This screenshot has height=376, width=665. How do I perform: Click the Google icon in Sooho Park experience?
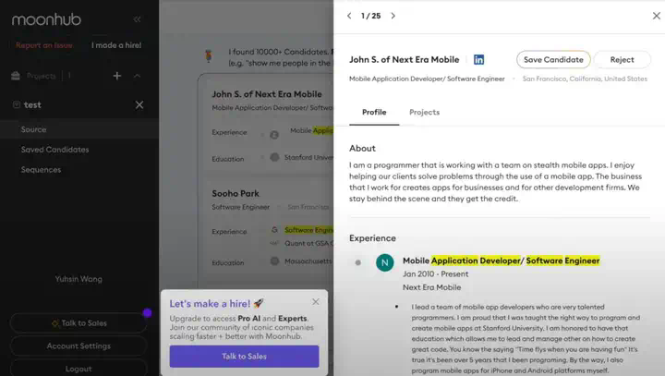pos(274,230)
